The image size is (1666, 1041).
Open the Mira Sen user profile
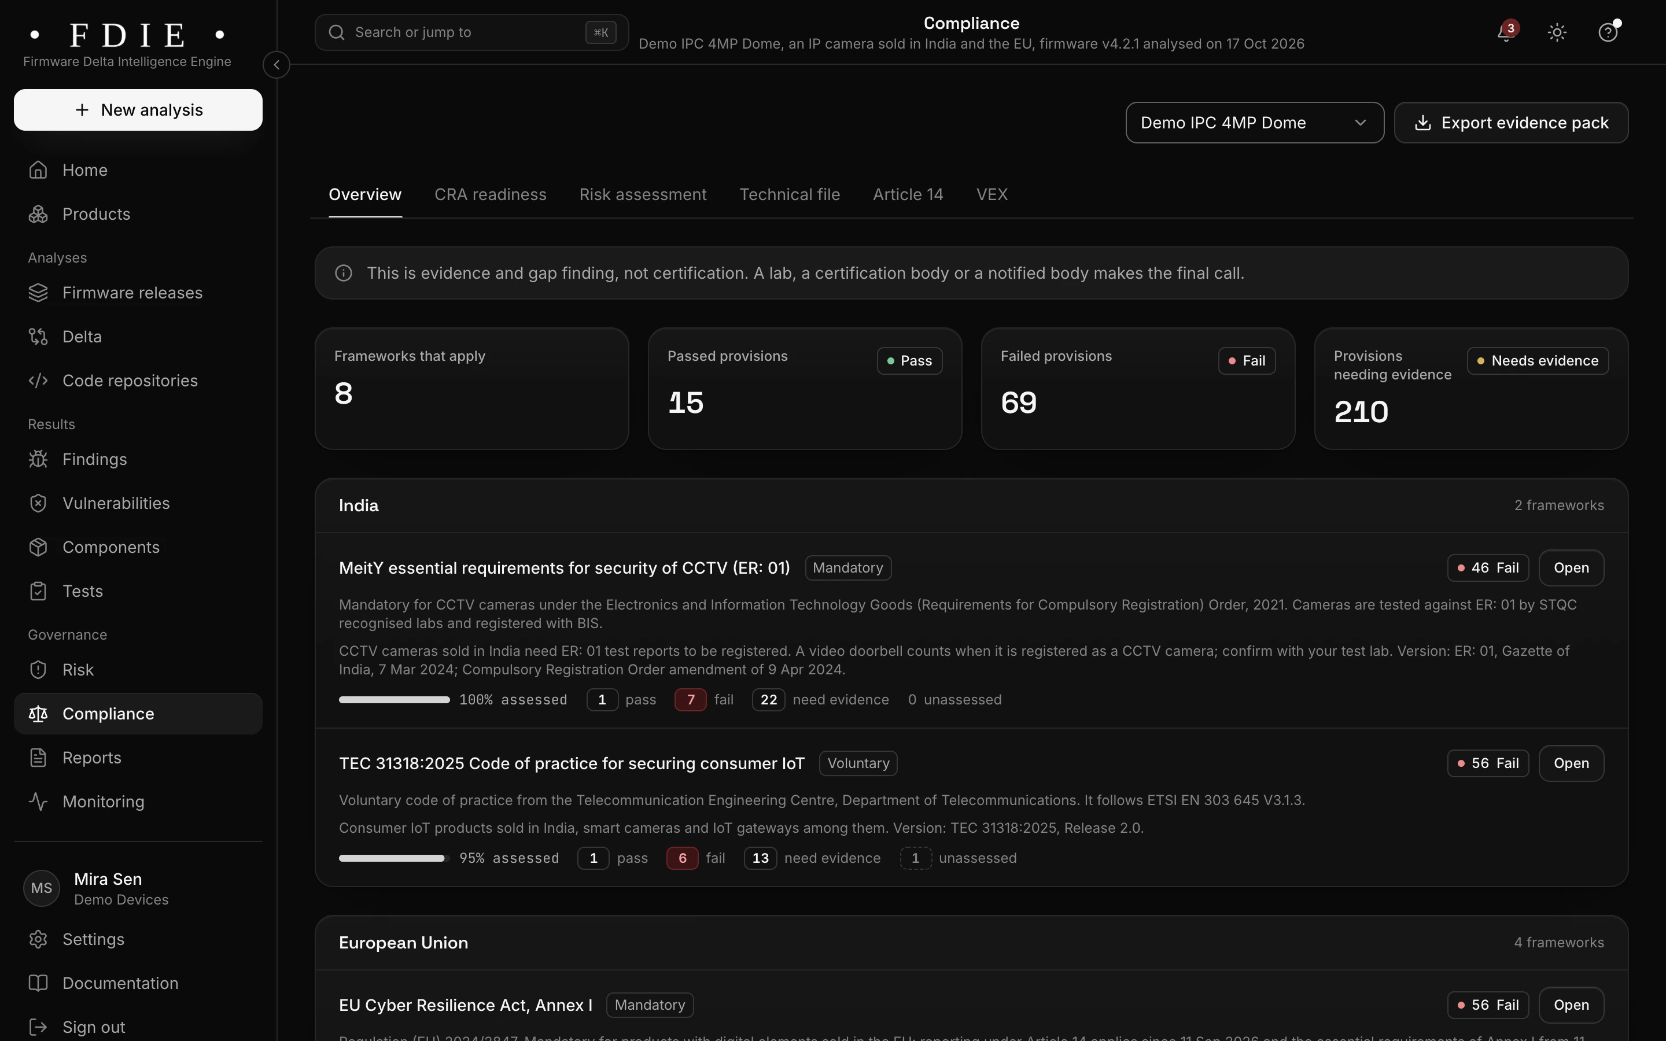point(138,889)
